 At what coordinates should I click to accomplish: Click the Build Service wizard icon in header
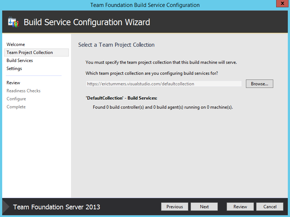(13, 22)
